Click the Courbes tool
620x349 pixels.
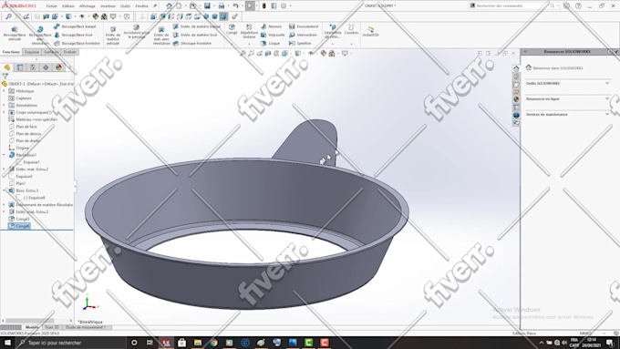[351, 30]
